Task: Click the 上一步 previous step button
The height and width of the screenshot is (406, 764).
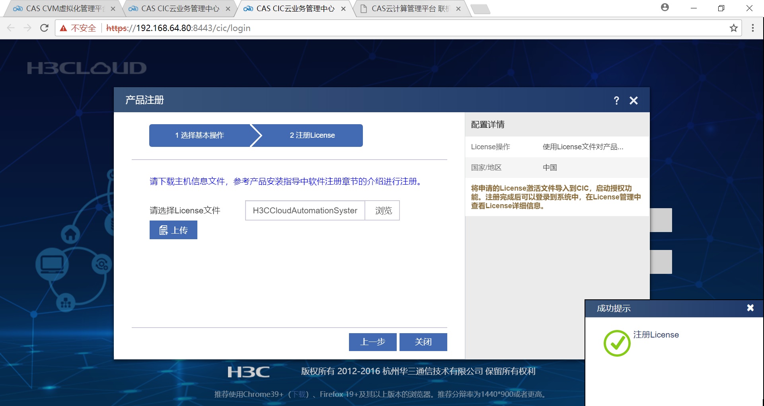Action: [372, 342]
